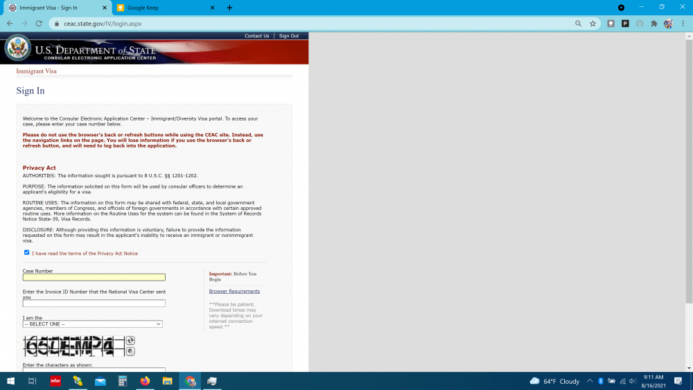Play the audio CAPTCHA icon
Viewport: 693px width, 390px height.
(130, 351)
